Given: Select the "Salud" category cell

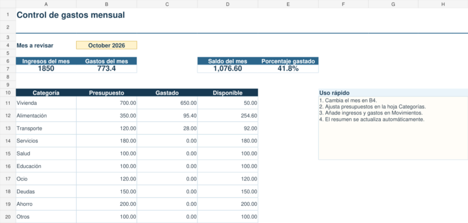Looking at the screenshot, I should pyautogui.click(x=46, y=154).
